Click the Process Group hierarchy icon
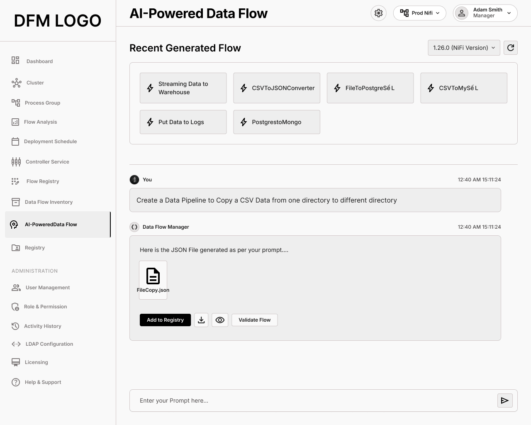This screenshot has height=425, width=531. [15, 103]
